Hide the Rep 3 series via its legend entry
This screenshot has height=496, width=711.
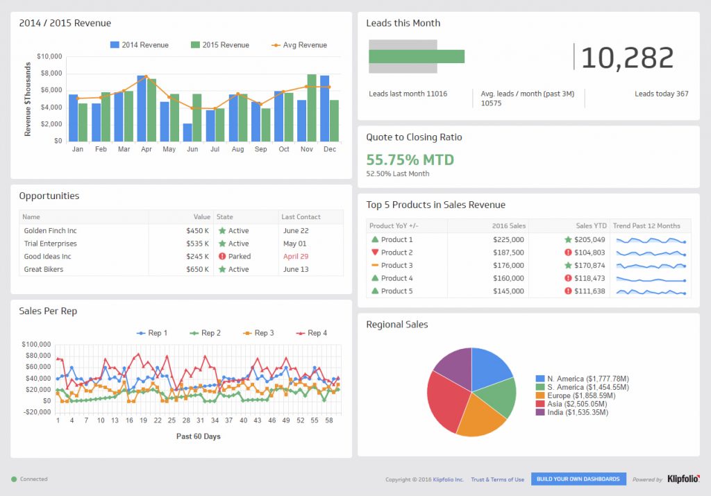click(260, 332)
